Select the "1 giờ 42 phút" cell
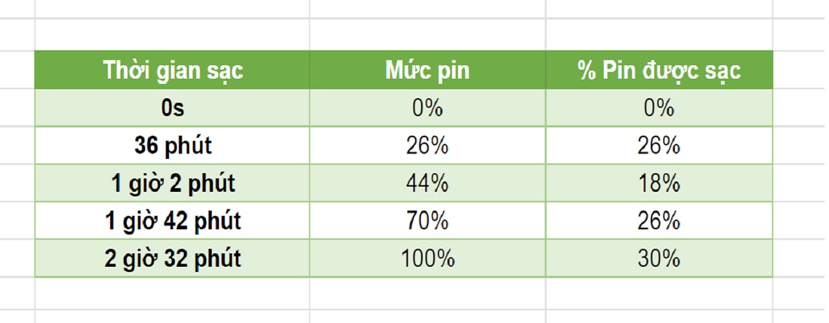This screenshot has height=323, width=829. (x=172, y=221)
